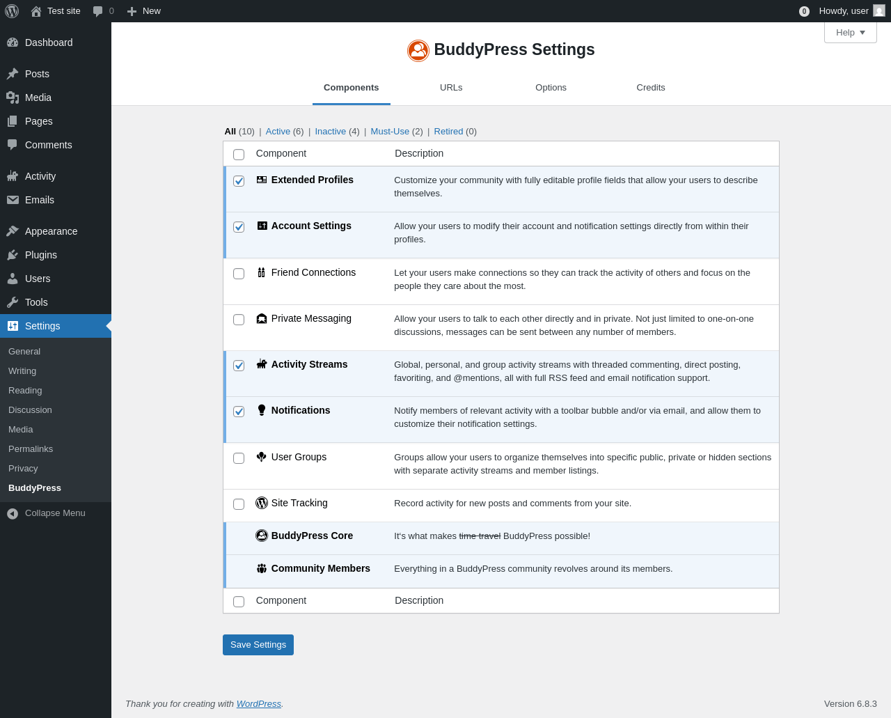Click the Community Members icon
Screen dimensions: 891x718
(x=262, y=568)
